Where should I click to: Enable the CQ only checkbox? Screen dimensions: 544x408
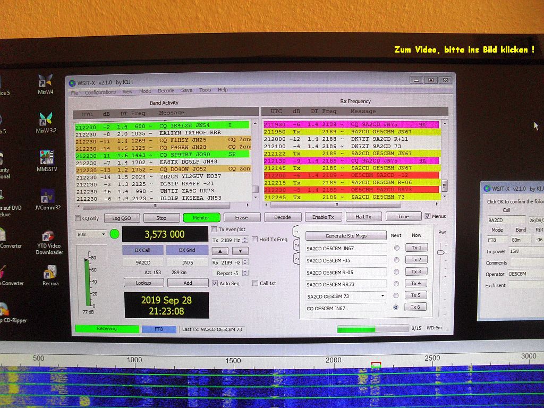click(x=79, y=218)
